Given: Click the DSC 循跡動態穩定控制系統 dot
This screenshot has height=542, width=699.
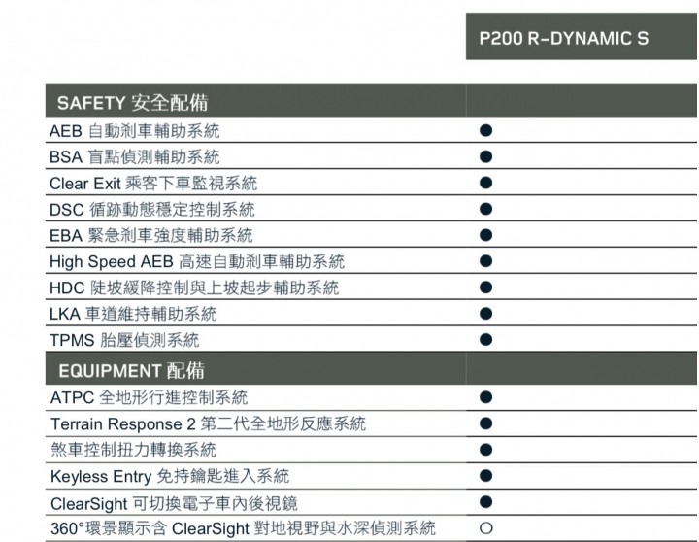Looking at the screenshot, I should click(486, 209).
